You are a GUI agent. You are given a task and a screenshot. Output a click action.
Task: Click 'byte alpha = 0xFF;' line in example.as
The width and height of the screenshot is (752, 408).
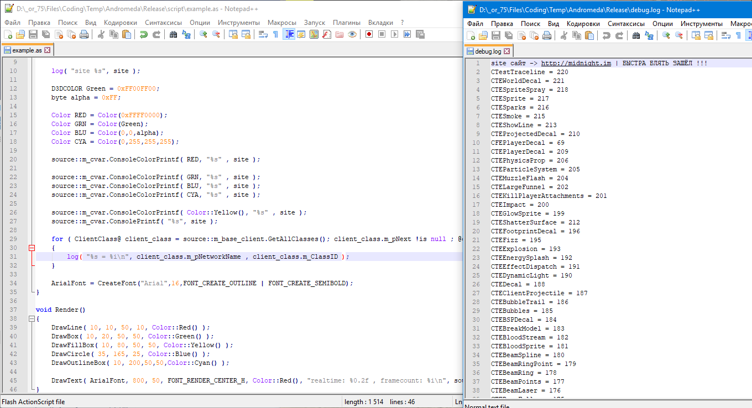[x=86, y=97]
